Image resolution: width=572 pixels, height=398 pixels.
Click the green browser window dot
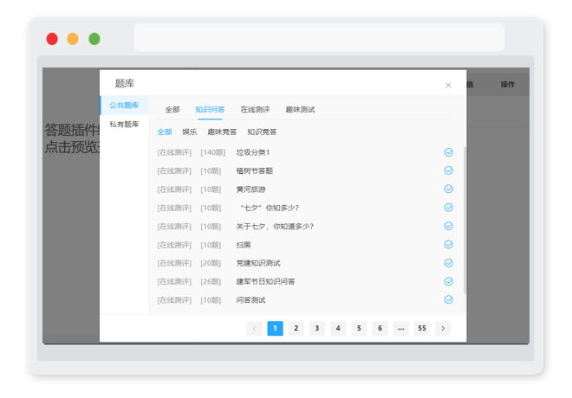(x=94, y=39)
